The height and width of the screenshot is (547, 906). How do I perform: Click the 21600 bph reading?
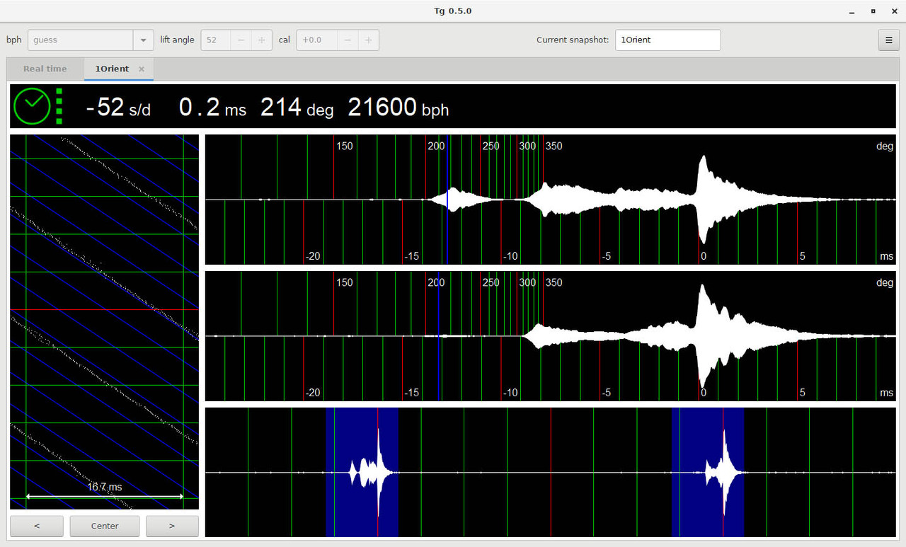[398, 108]
